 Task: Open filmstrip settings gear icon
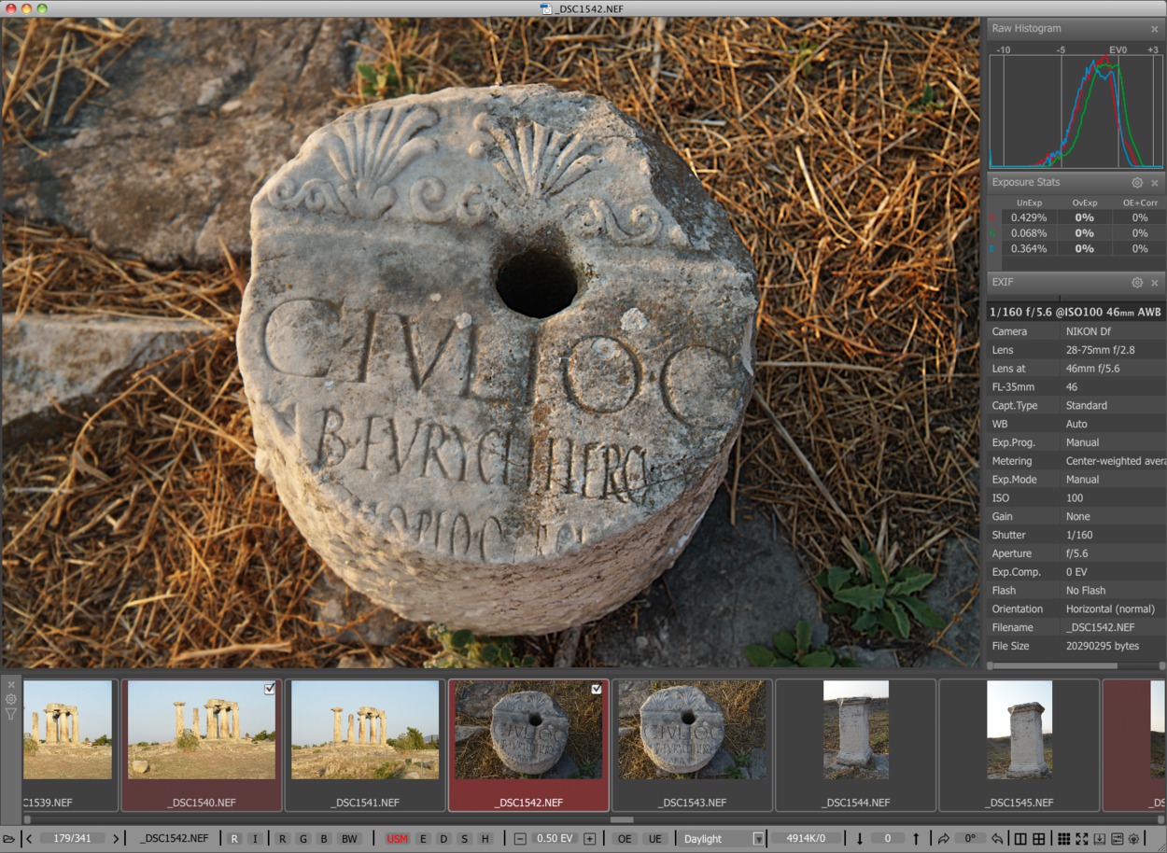11,699
